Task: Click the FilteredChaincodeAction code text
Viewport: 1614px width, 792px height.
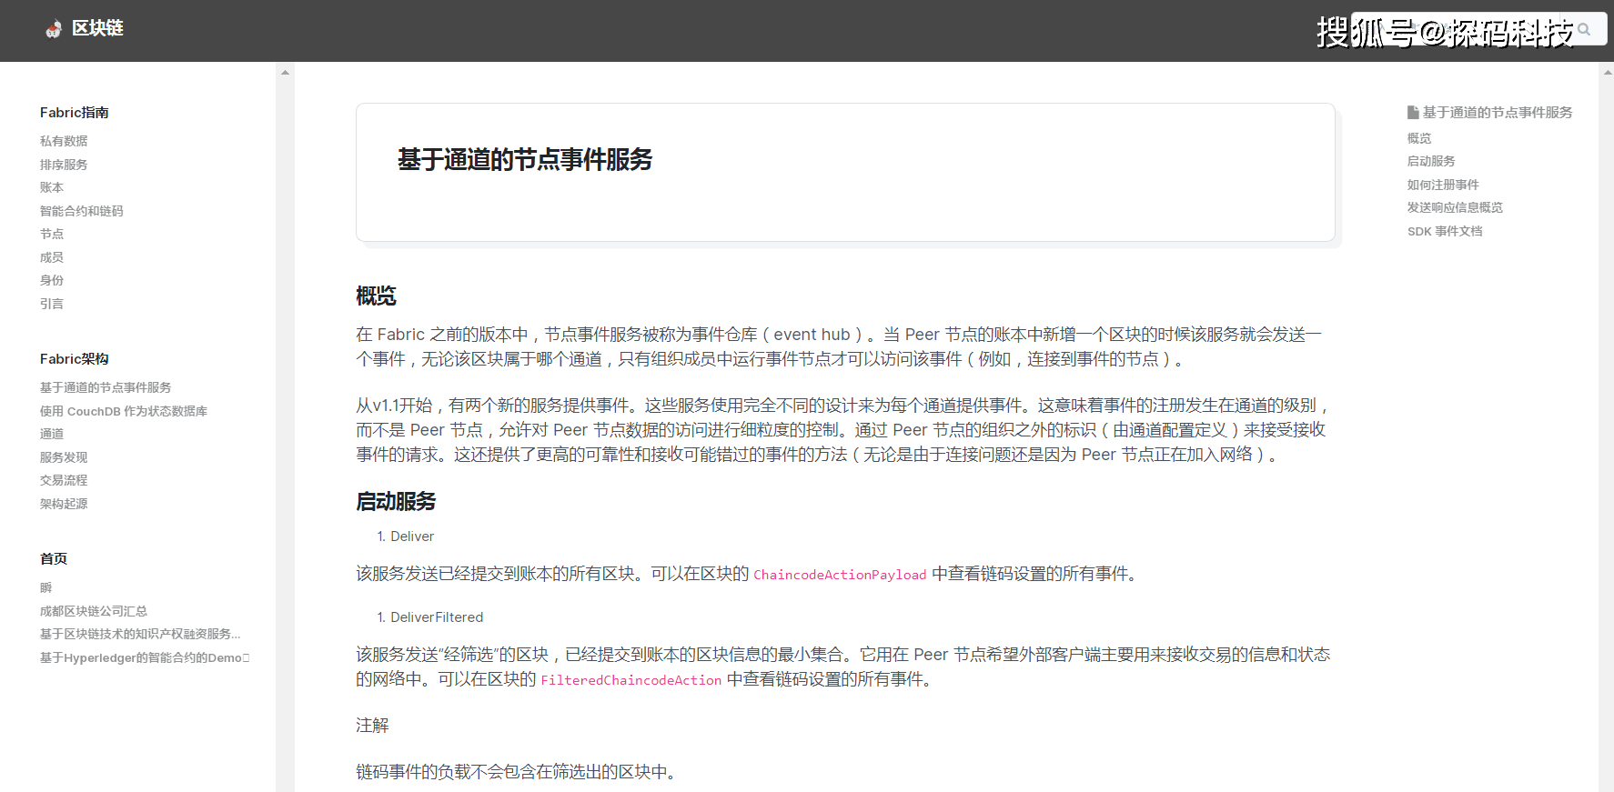Action: click(x=631, y=680)
